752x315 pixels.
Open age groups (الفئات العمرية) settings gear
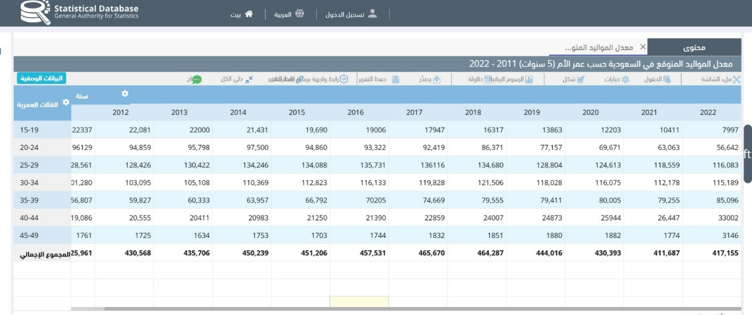[x=66, y=102]
